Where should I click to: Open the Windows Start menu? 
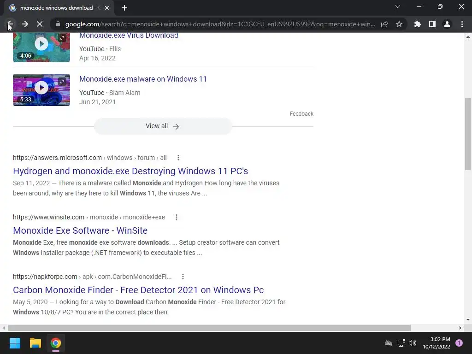click(x=15, y=343)
